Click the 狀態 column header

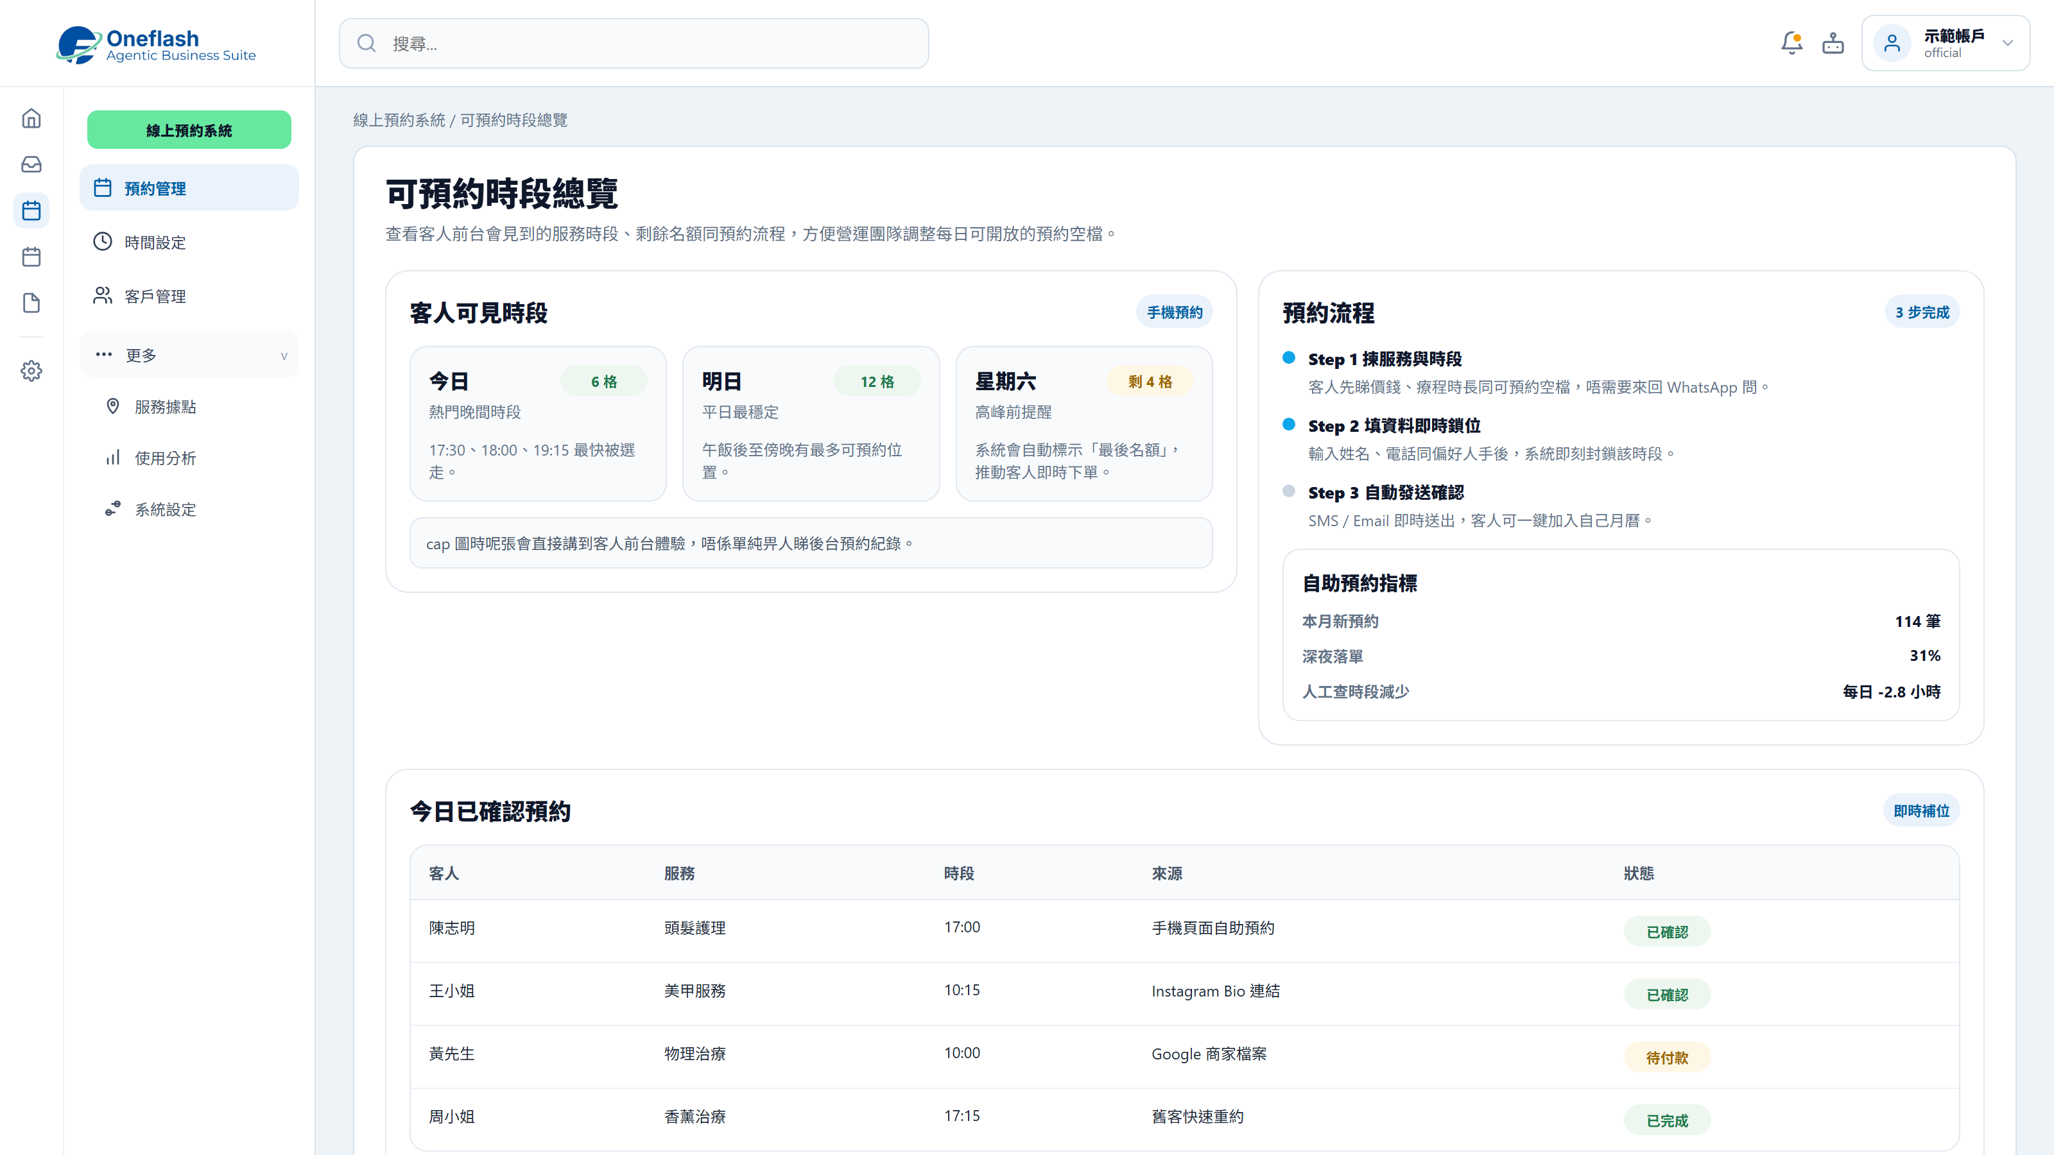tap(1639, 873)
